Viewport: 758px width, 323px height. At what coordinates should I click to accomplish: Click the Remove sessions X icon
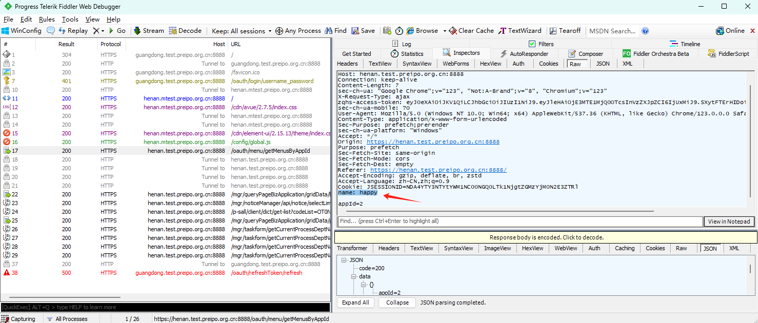coord(96,31)
